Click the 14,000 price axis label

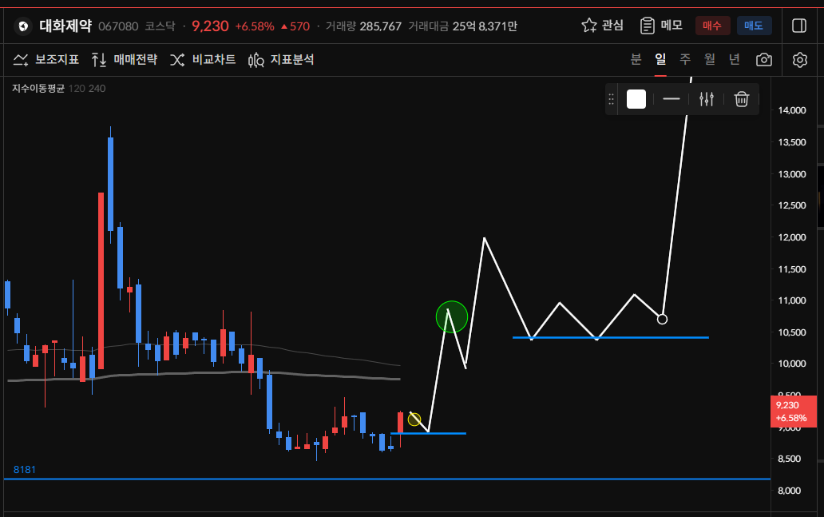pyautogui.click(x=791, y=110)
